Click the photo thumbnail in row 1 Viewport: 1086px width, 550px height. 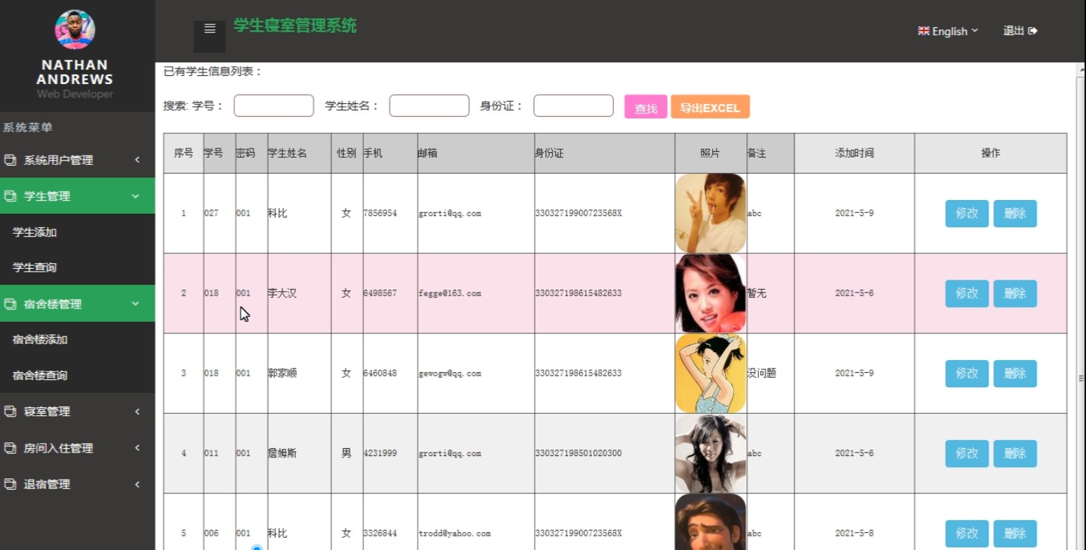711,213
